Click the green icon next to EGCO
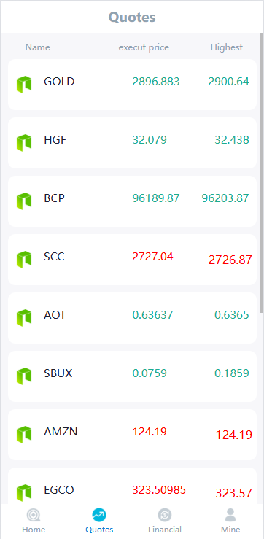 [24, 493]
